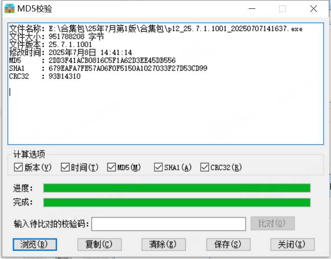The width and height of the screenshot is (331, 259).
Task: Toggle the 时间(T) checkbox
Action: (65, 167)
